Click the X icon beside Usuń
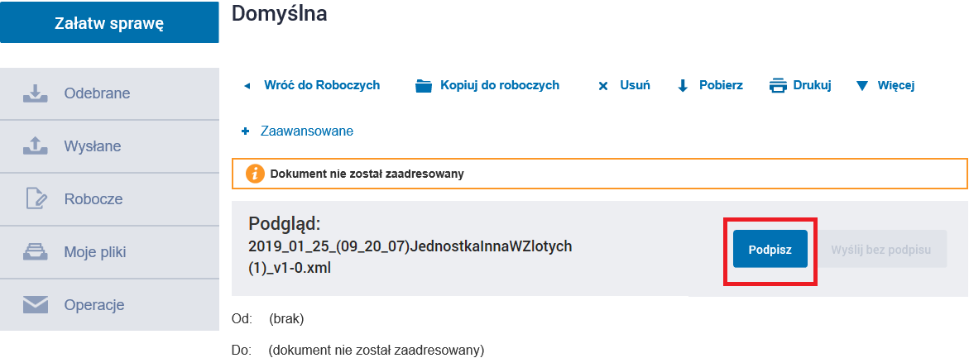Image resolution: width=969 pixels, height=358 pixels. click(x=603, y=85)
